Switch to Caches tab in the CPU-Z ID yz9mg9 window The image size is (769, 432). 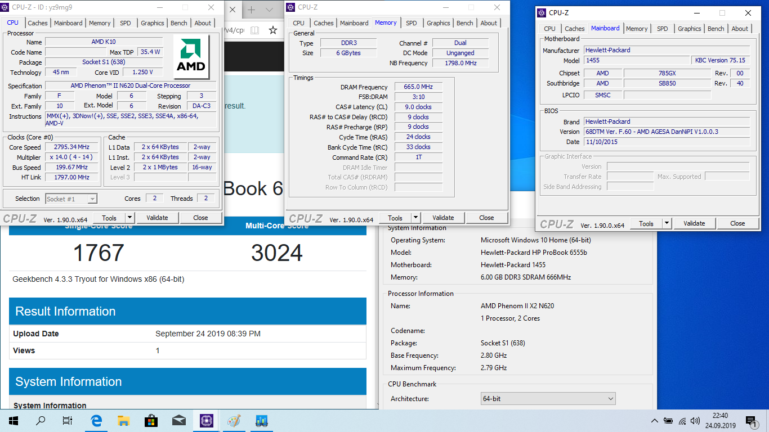tap(38, 23)
